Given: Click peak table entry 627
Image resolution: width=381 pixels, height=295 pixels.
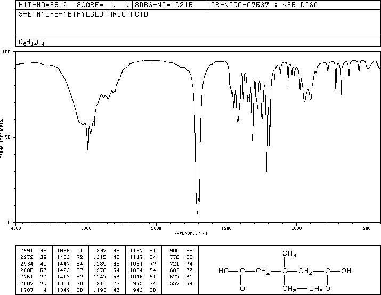Looking at the screenshot, I should [x=174, y=277].
